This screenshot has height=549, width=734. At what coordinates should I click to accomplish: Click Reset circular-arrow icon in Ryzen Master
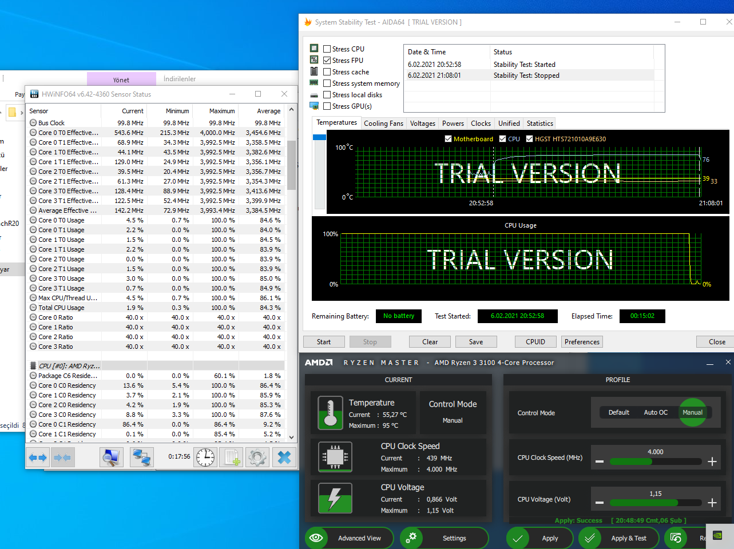tap(676, 538)
